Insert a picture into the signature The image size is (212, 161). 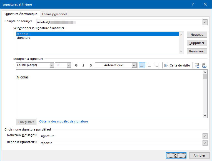(197, 65)
